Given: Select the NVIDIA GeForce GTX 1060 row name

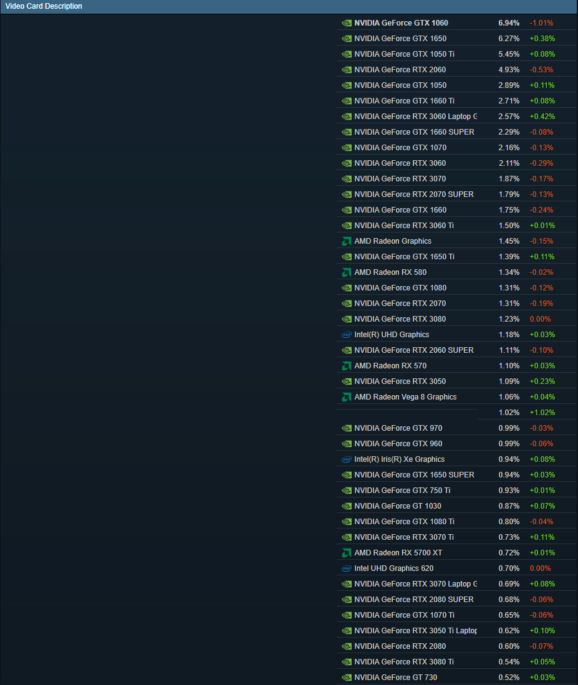Looking at the screenshot, I should 401,23.
